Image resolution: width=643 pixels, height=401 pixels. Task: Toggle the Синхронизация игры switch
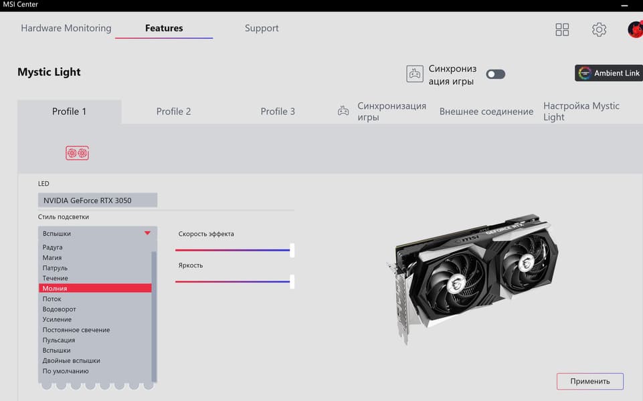pos(495,74)
